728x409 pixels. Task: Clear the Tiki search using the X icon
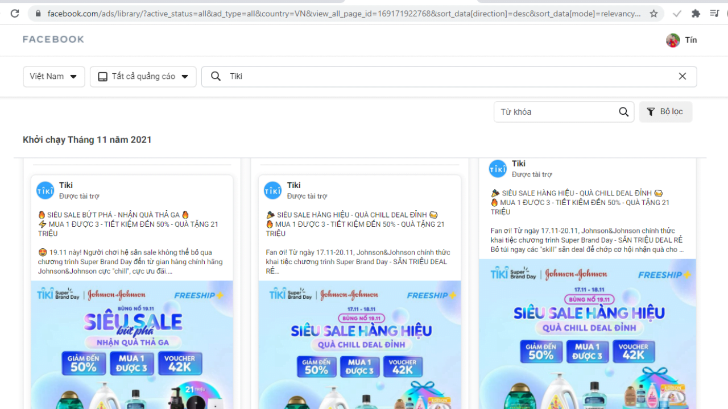click(x=682, y=76)
